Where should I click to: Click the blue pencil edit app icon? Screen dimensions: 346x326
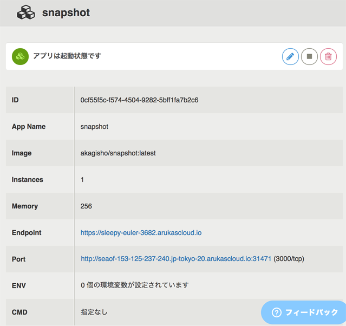click(290, 57)
